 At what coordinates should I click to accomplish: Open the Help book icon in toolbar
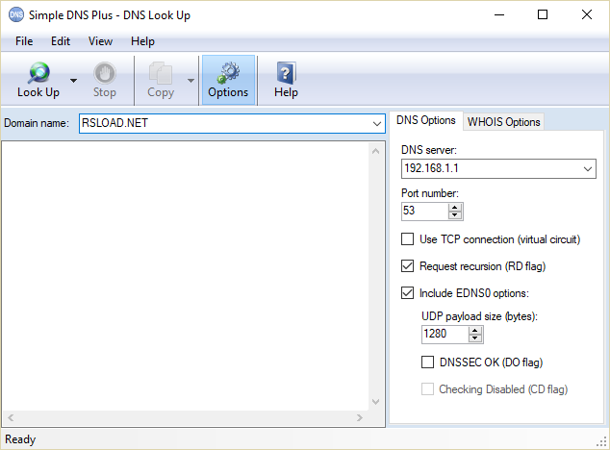[x=286, y=73]
